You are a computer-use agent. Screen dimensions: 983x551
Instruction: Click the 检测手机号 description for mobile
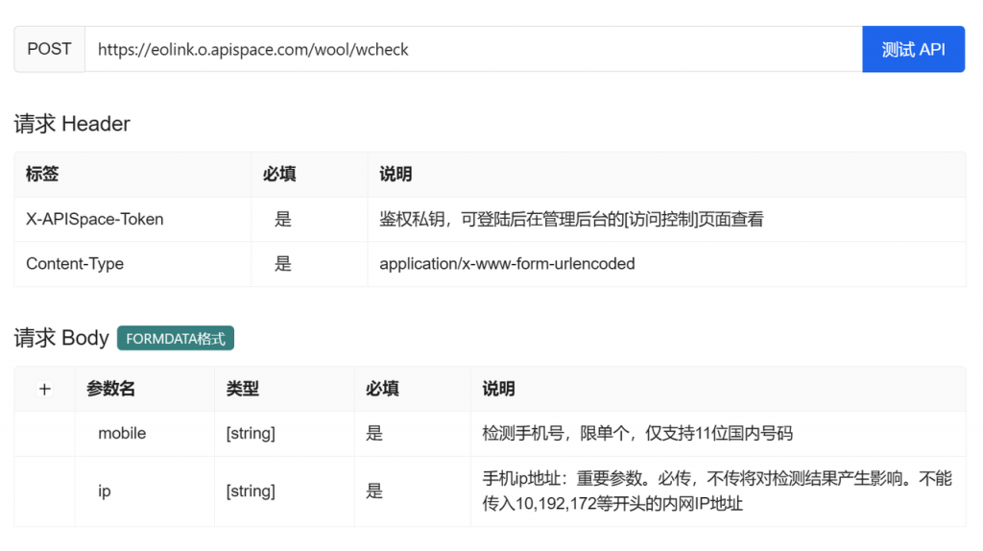click(637, 433)
